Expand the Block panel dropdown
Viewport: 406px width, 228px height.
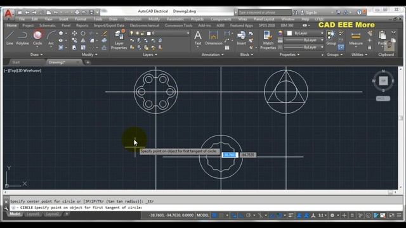pyautogui.click(x=247, y=54)
